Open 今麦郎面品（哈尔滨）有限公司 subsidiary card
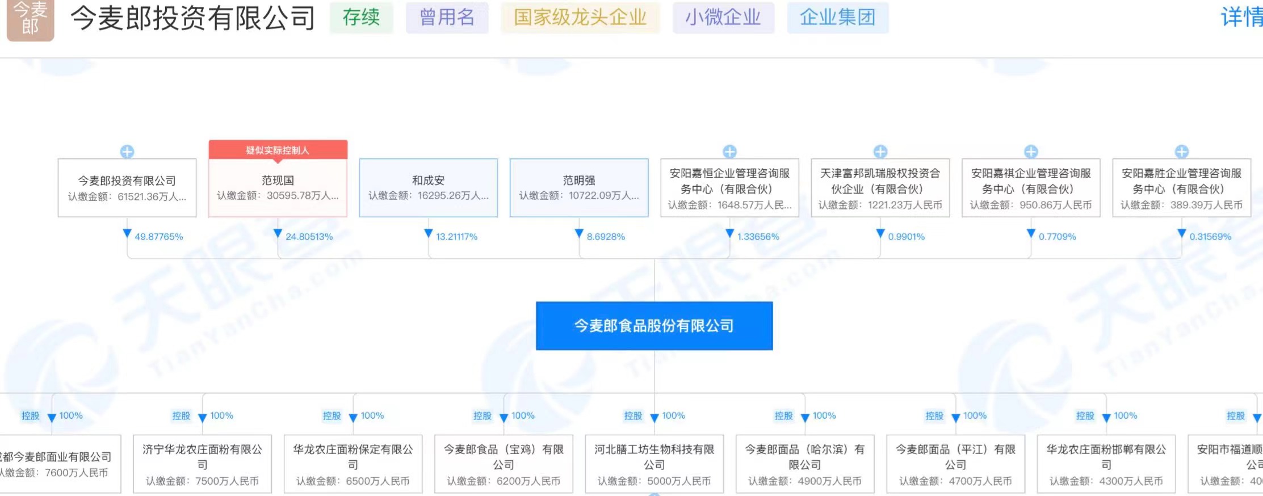This screenshot has height=496, width=1263. [805, 464]
